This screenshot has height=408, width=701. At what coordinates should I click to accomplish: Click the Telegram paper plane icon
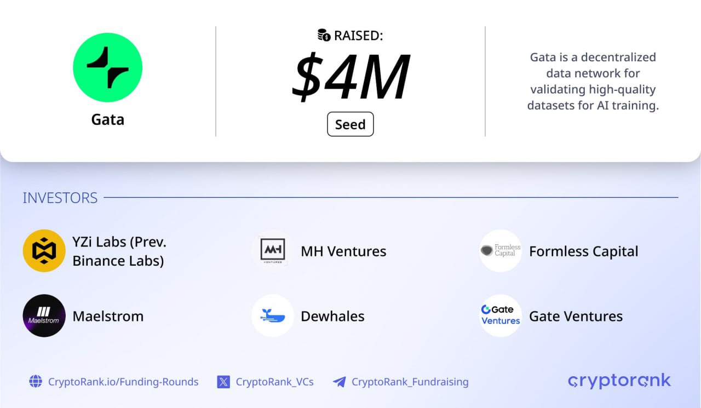[x=339, y=382]
